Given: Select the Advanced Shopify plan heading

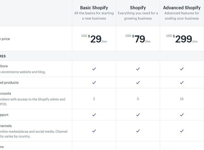Looking at the screenshot, I should pos(182,8).
